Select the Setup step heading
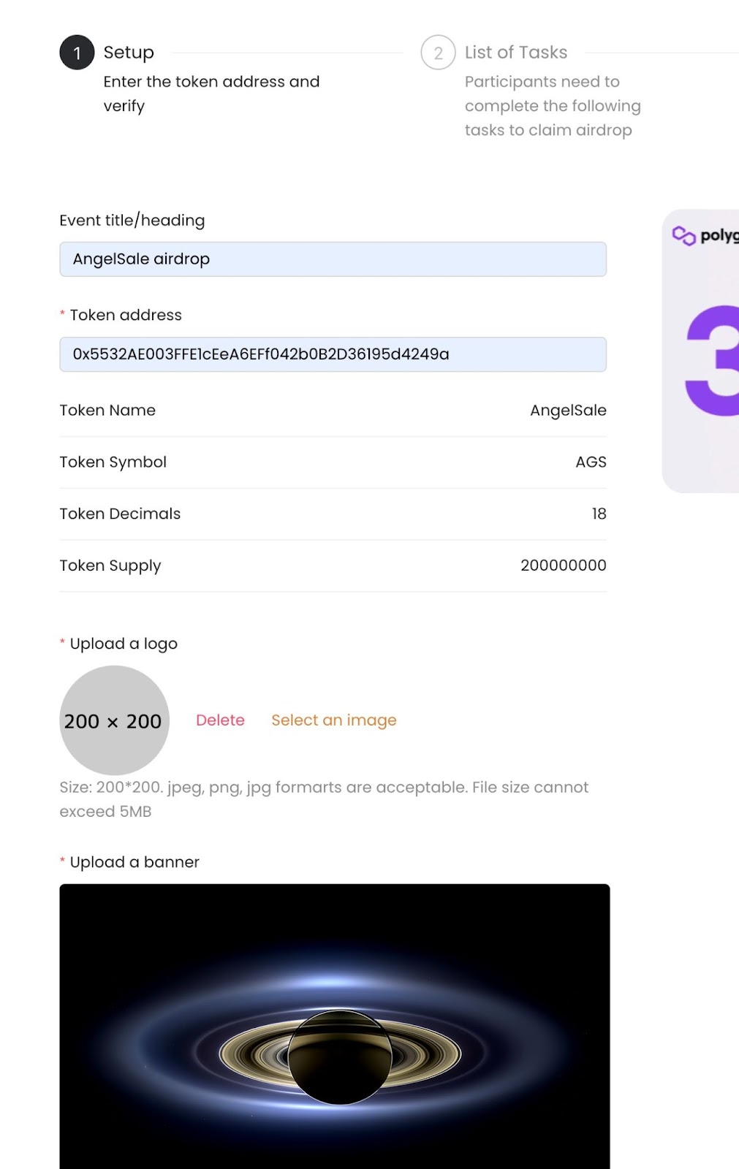Image resolution: width=739 pixels, height=1169 pixels. (129, 53)
